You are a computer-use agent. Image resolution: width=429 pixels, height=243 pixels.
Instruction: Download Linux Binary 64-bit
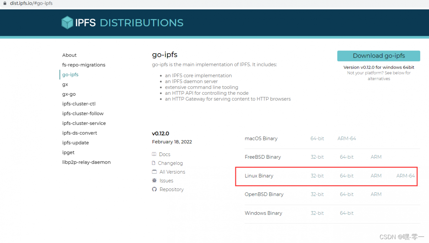(x=347, y=176)
